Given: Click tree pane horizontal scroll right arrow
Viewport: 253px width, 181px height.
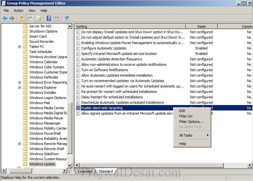Looking at the screenshot, I should tap(65, 170).
